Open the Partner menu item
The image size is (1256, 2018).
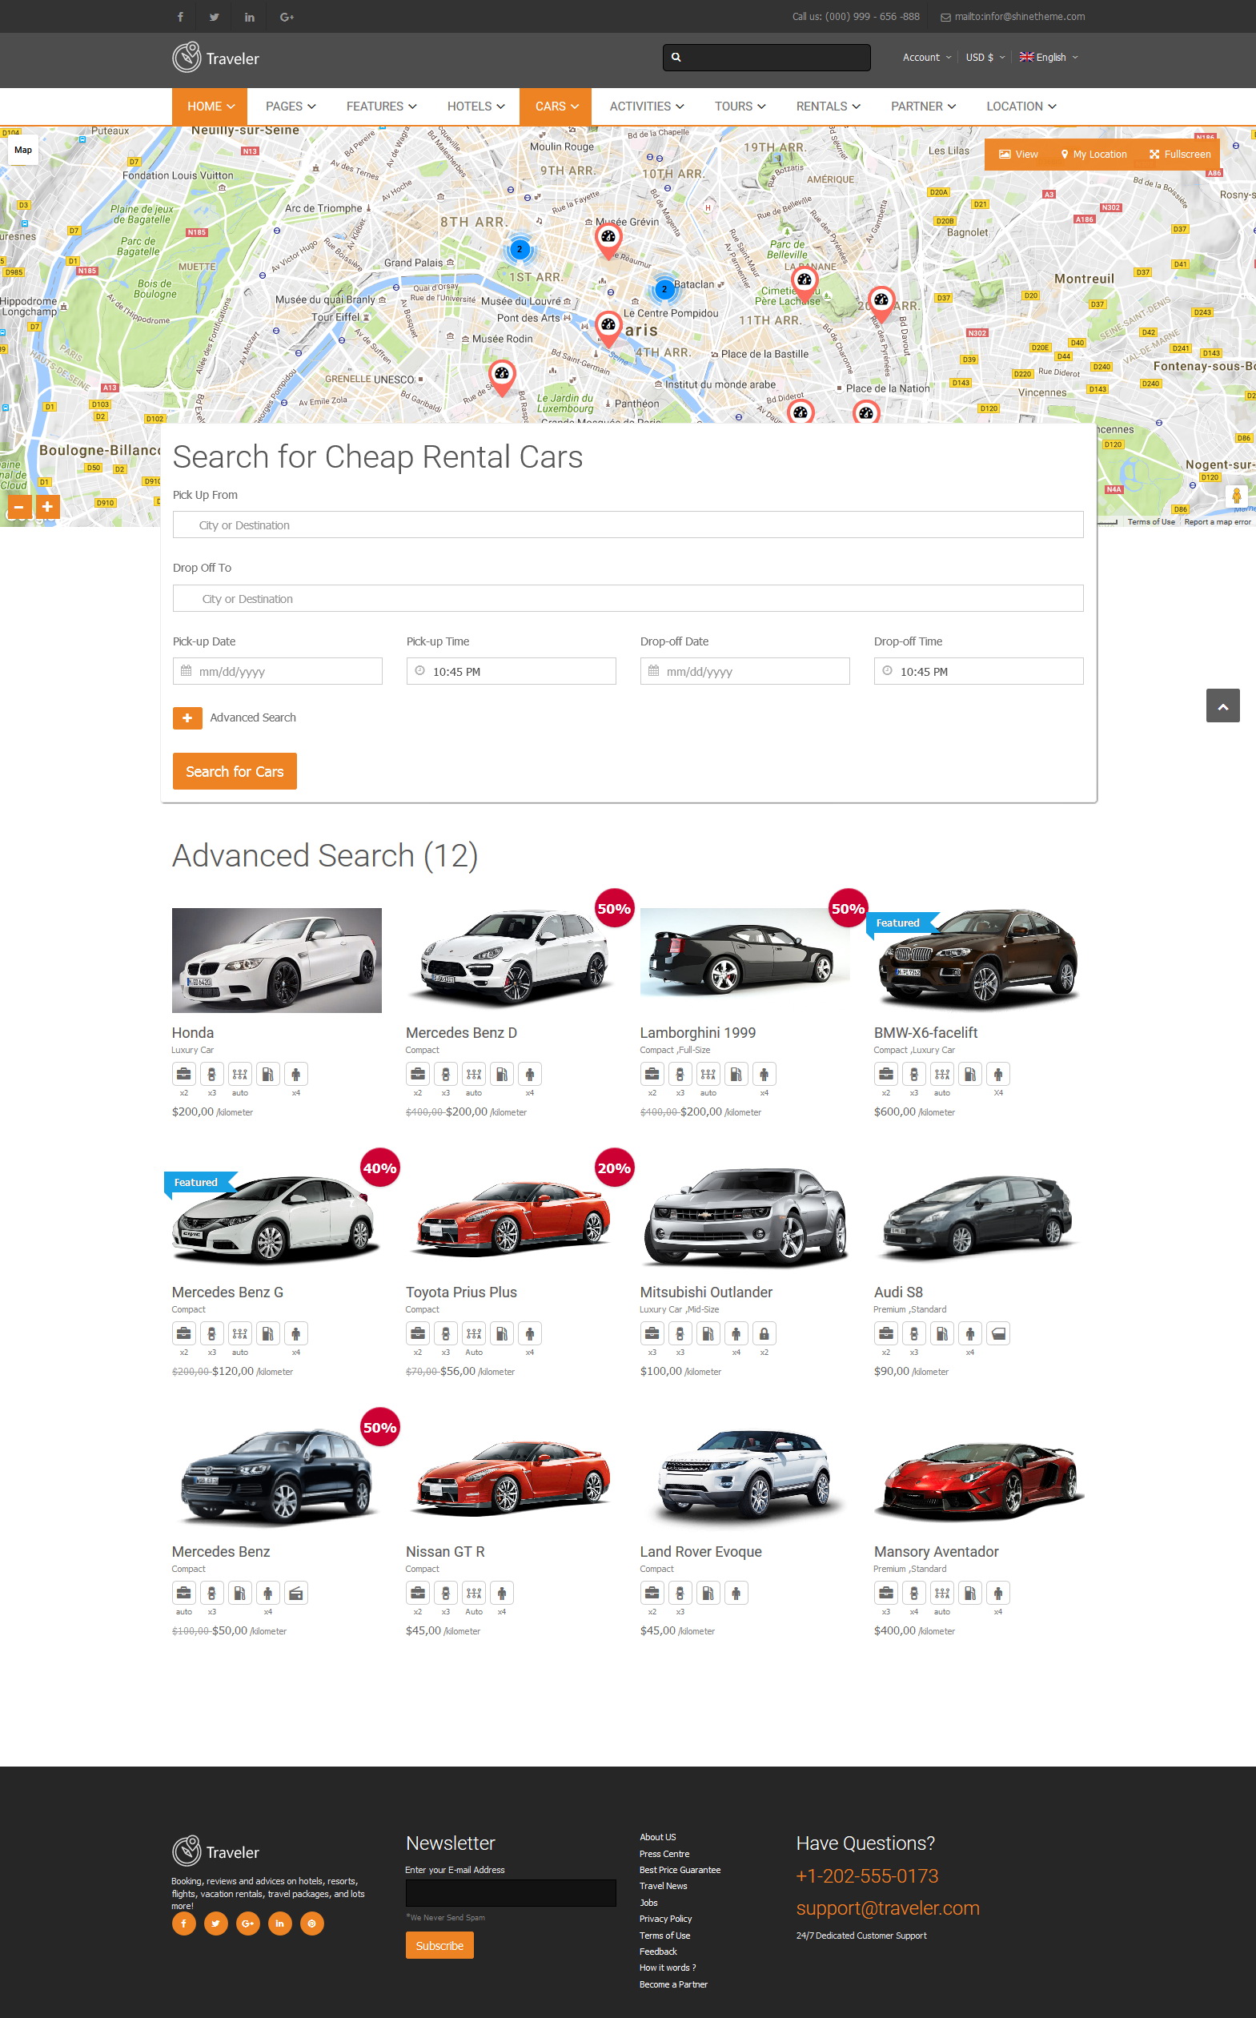pyautogui.click(x=923, y=107)
